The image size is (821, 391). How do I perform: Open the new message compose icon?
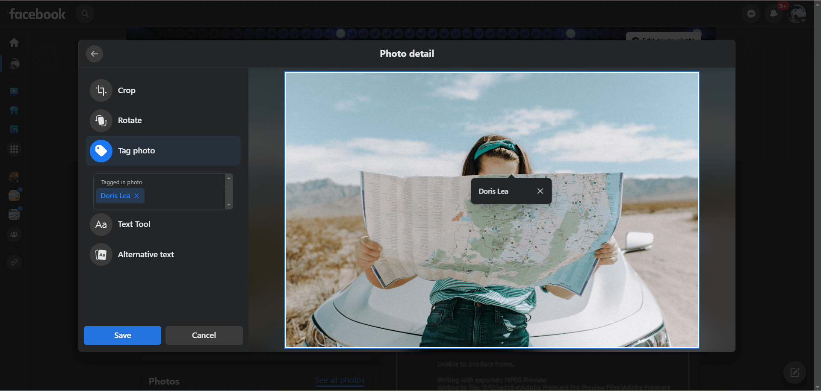point(794,373)
